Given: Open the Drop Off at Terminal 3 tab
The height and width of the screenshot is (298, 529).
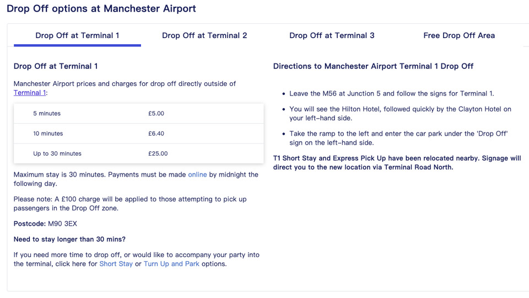Looking at the screenshot, I should (x=332, y=35).
